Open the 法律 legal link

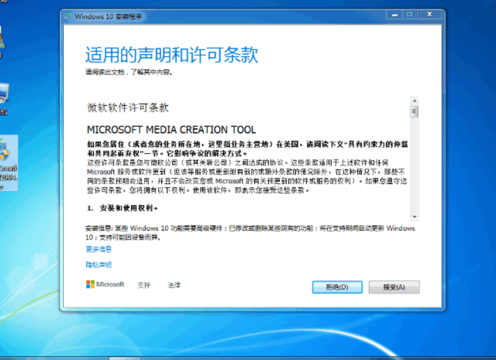coord(174,285)
